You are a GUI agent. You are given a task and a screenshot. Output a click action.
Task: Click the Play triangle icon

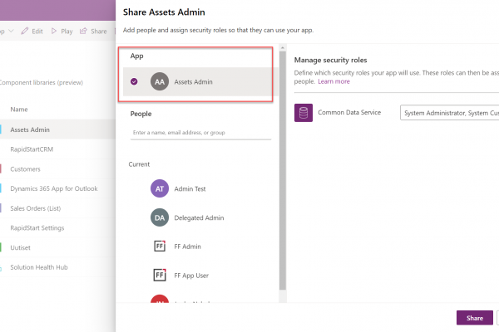54,31
